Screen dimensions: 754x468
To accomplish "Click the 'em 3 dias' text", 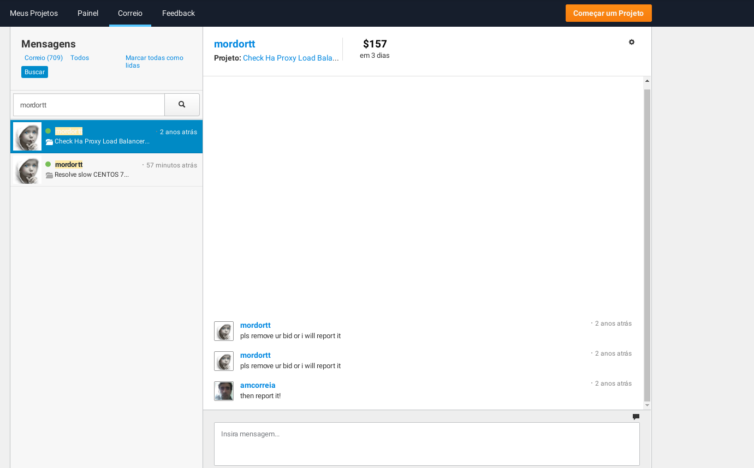I will click(375, 56).
